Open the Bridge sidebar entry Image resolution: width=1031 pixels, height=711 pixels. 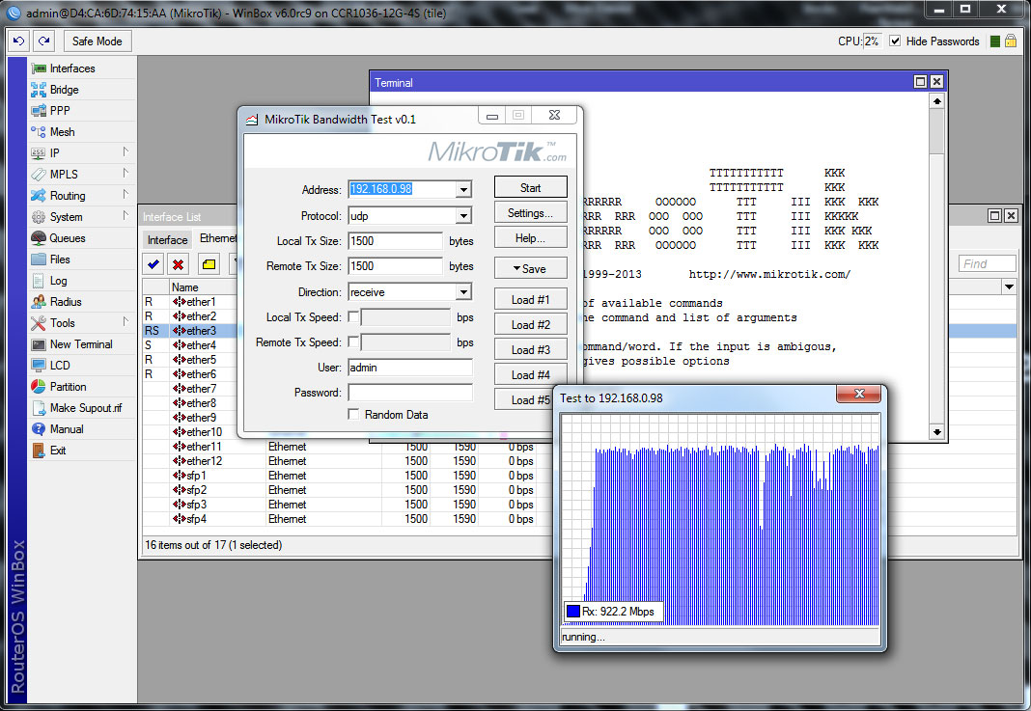[x=64, y=90]
